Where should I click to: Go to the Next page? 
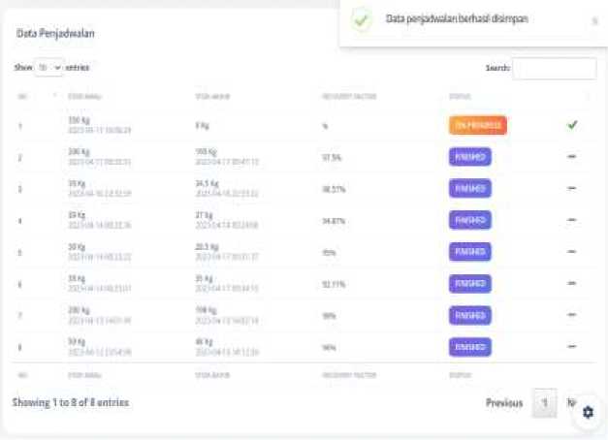[571, 403]
